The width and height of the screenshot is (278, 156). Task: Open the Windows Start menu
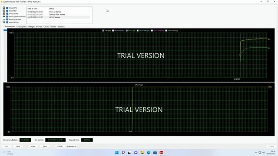tap(117, 153)
